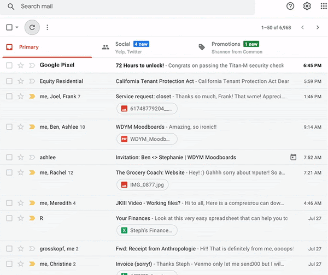Open the Help question mark icon
This screenshot has width=328, height=275.
click(x=290, y=7)
